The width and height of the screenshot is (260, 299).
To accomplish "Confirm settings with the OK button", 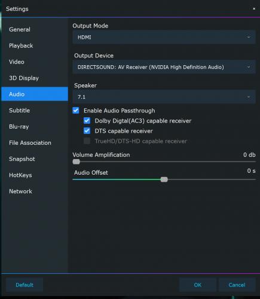I will [198, 285].
